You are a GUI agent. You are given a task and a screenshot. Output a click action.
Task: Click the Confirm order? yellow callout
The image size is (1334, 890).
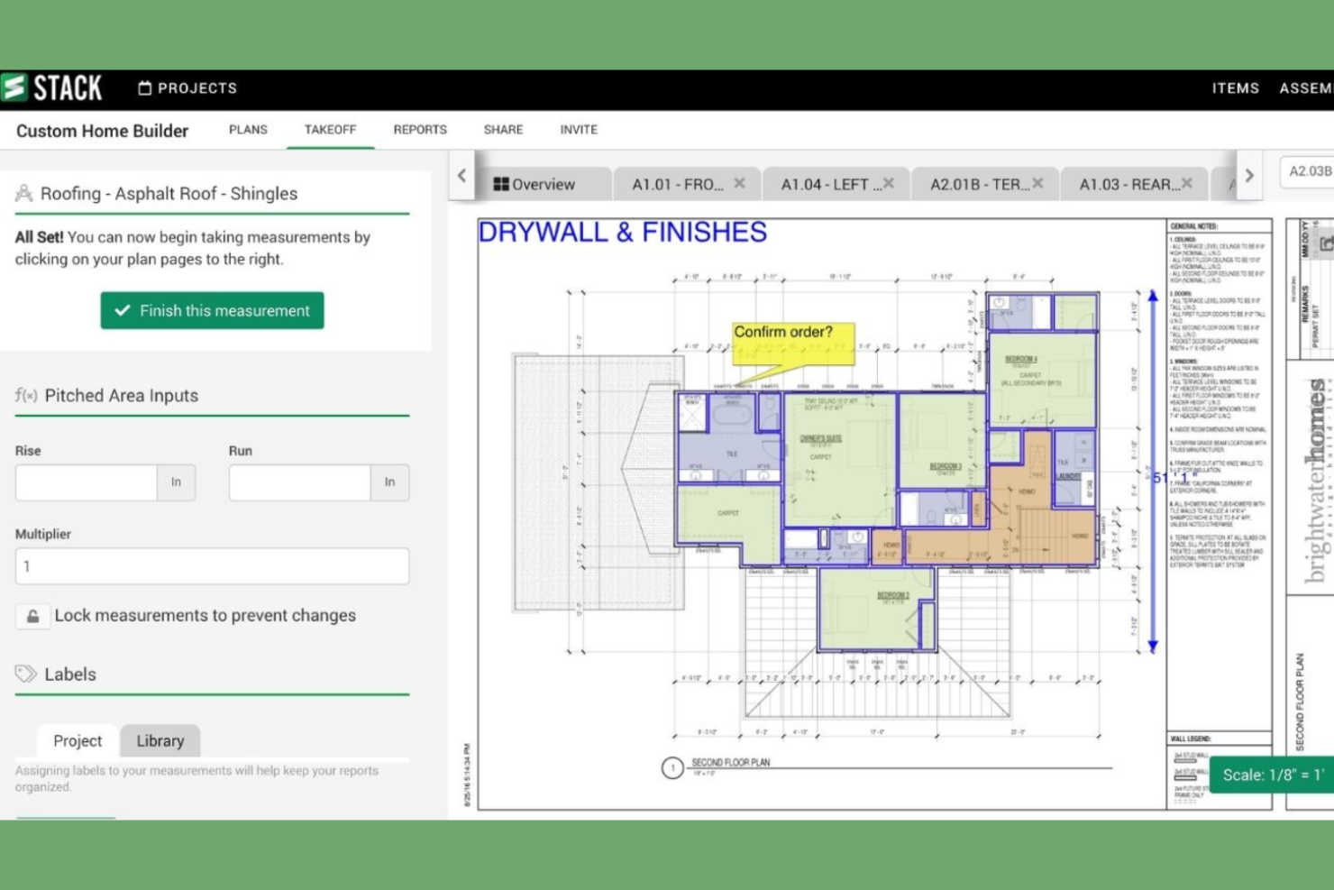(792, 344)
